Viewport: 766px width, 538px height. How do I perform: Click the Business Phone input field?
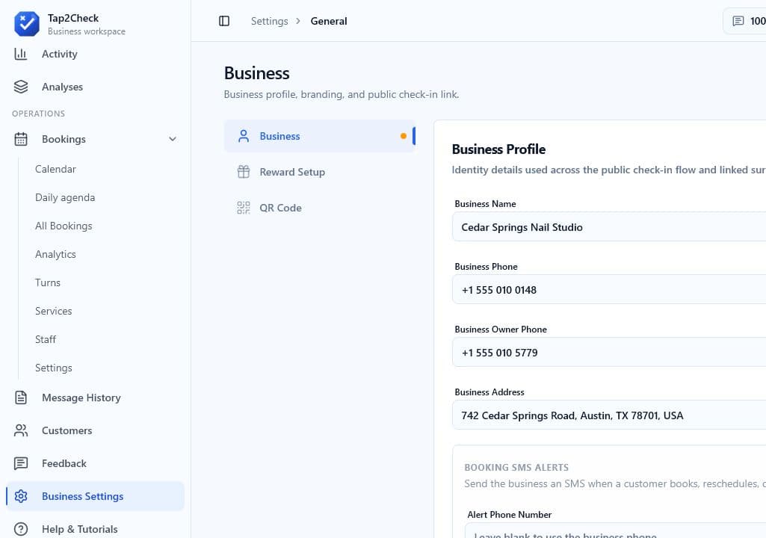609,289
